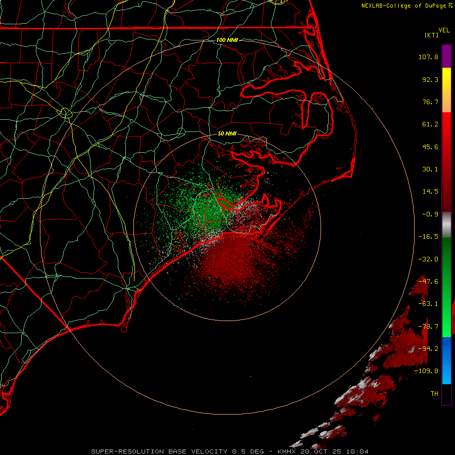Click the -32.0 velocity scale value
The height and width of the screenshot is (455, 455).
[428, 259]
